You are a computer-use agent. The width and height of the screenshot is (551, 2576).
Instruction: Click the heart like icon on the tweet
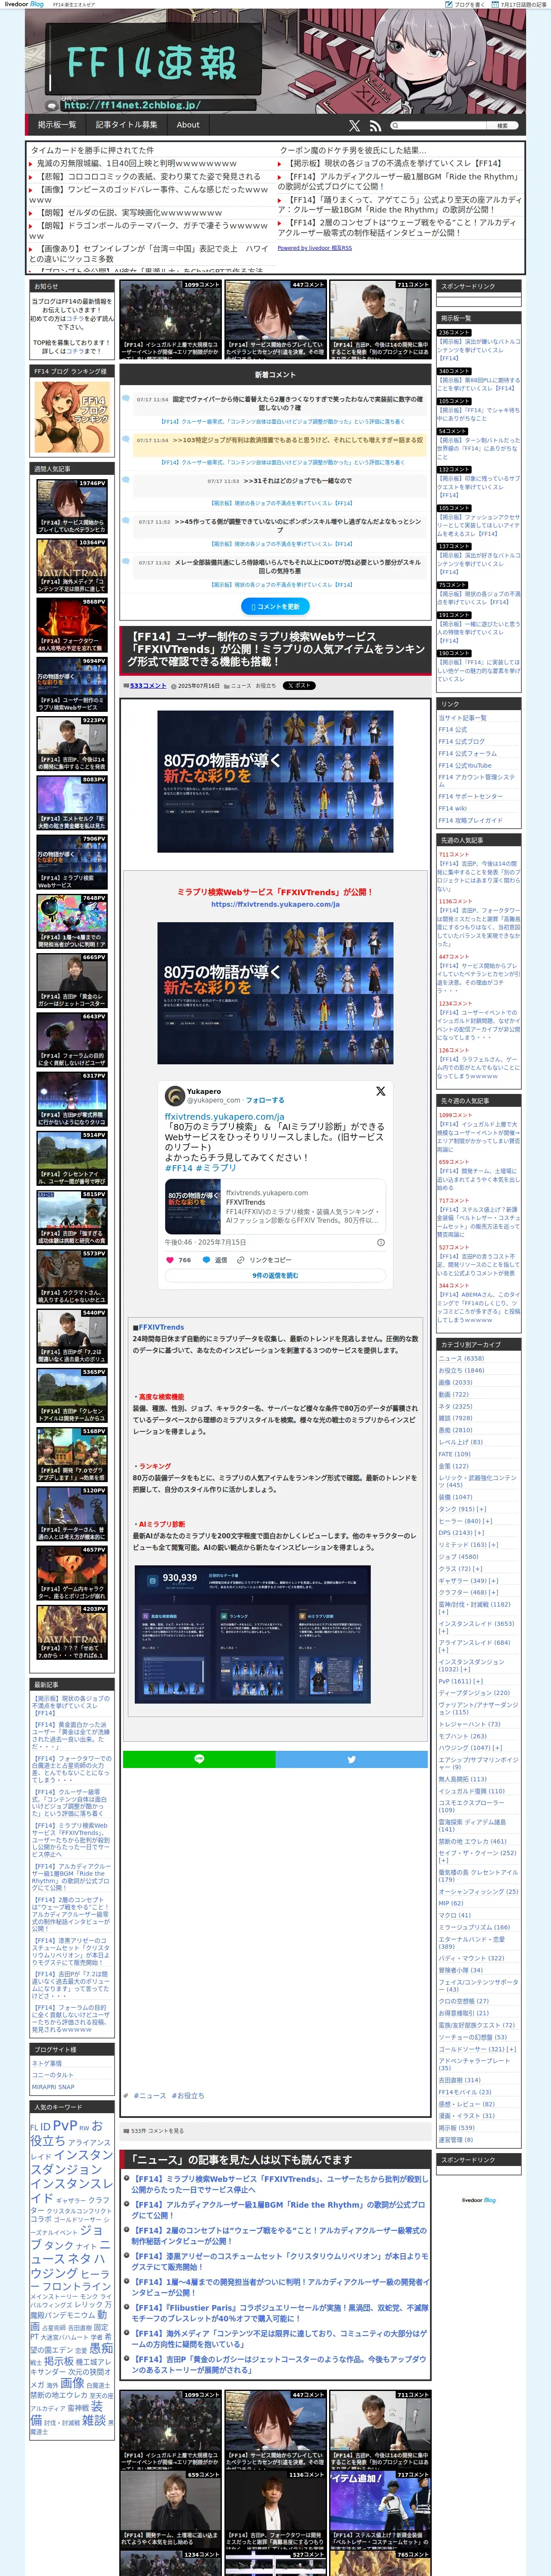coord(171,1260)
